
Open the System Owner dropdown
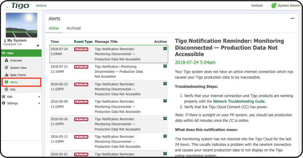pyautogui.click(x=286, y=6)
